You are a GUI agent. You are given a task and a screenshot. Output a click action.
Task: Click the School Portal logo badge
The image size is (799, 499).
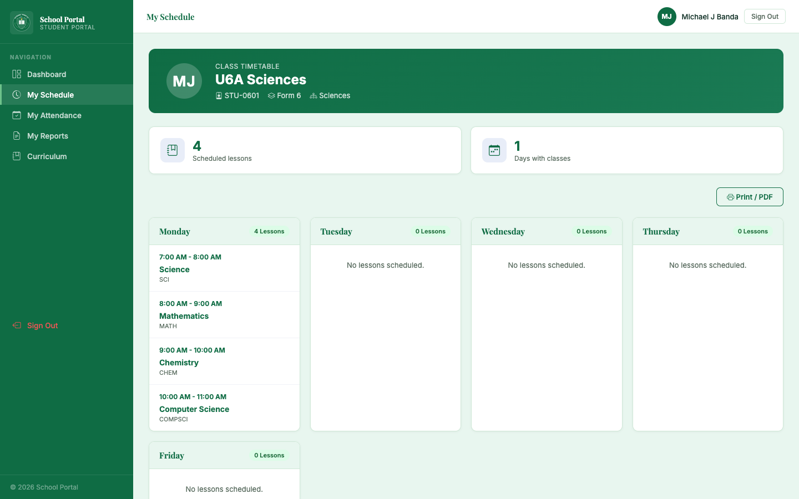(21, 22)
